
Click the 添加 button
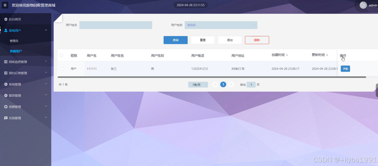(230, 40)
